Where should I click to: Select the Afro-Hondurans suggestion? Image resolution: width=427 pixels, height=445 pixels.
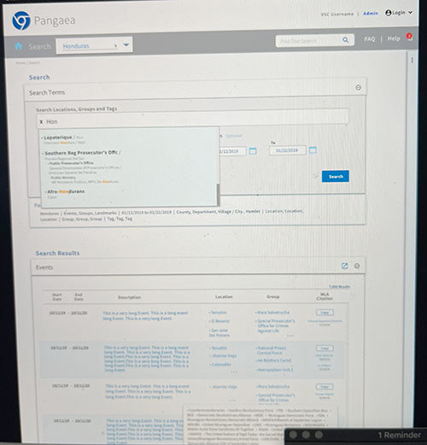(x=66, y=191)
